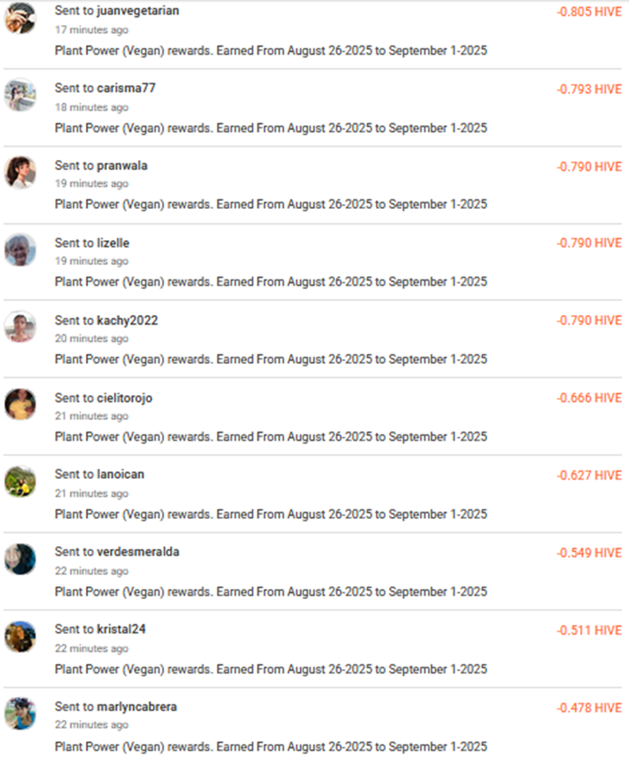Viewport: 629px width, 764px height.
Task: Open the carisma77 username link
Action: click(x=126, y=88)
